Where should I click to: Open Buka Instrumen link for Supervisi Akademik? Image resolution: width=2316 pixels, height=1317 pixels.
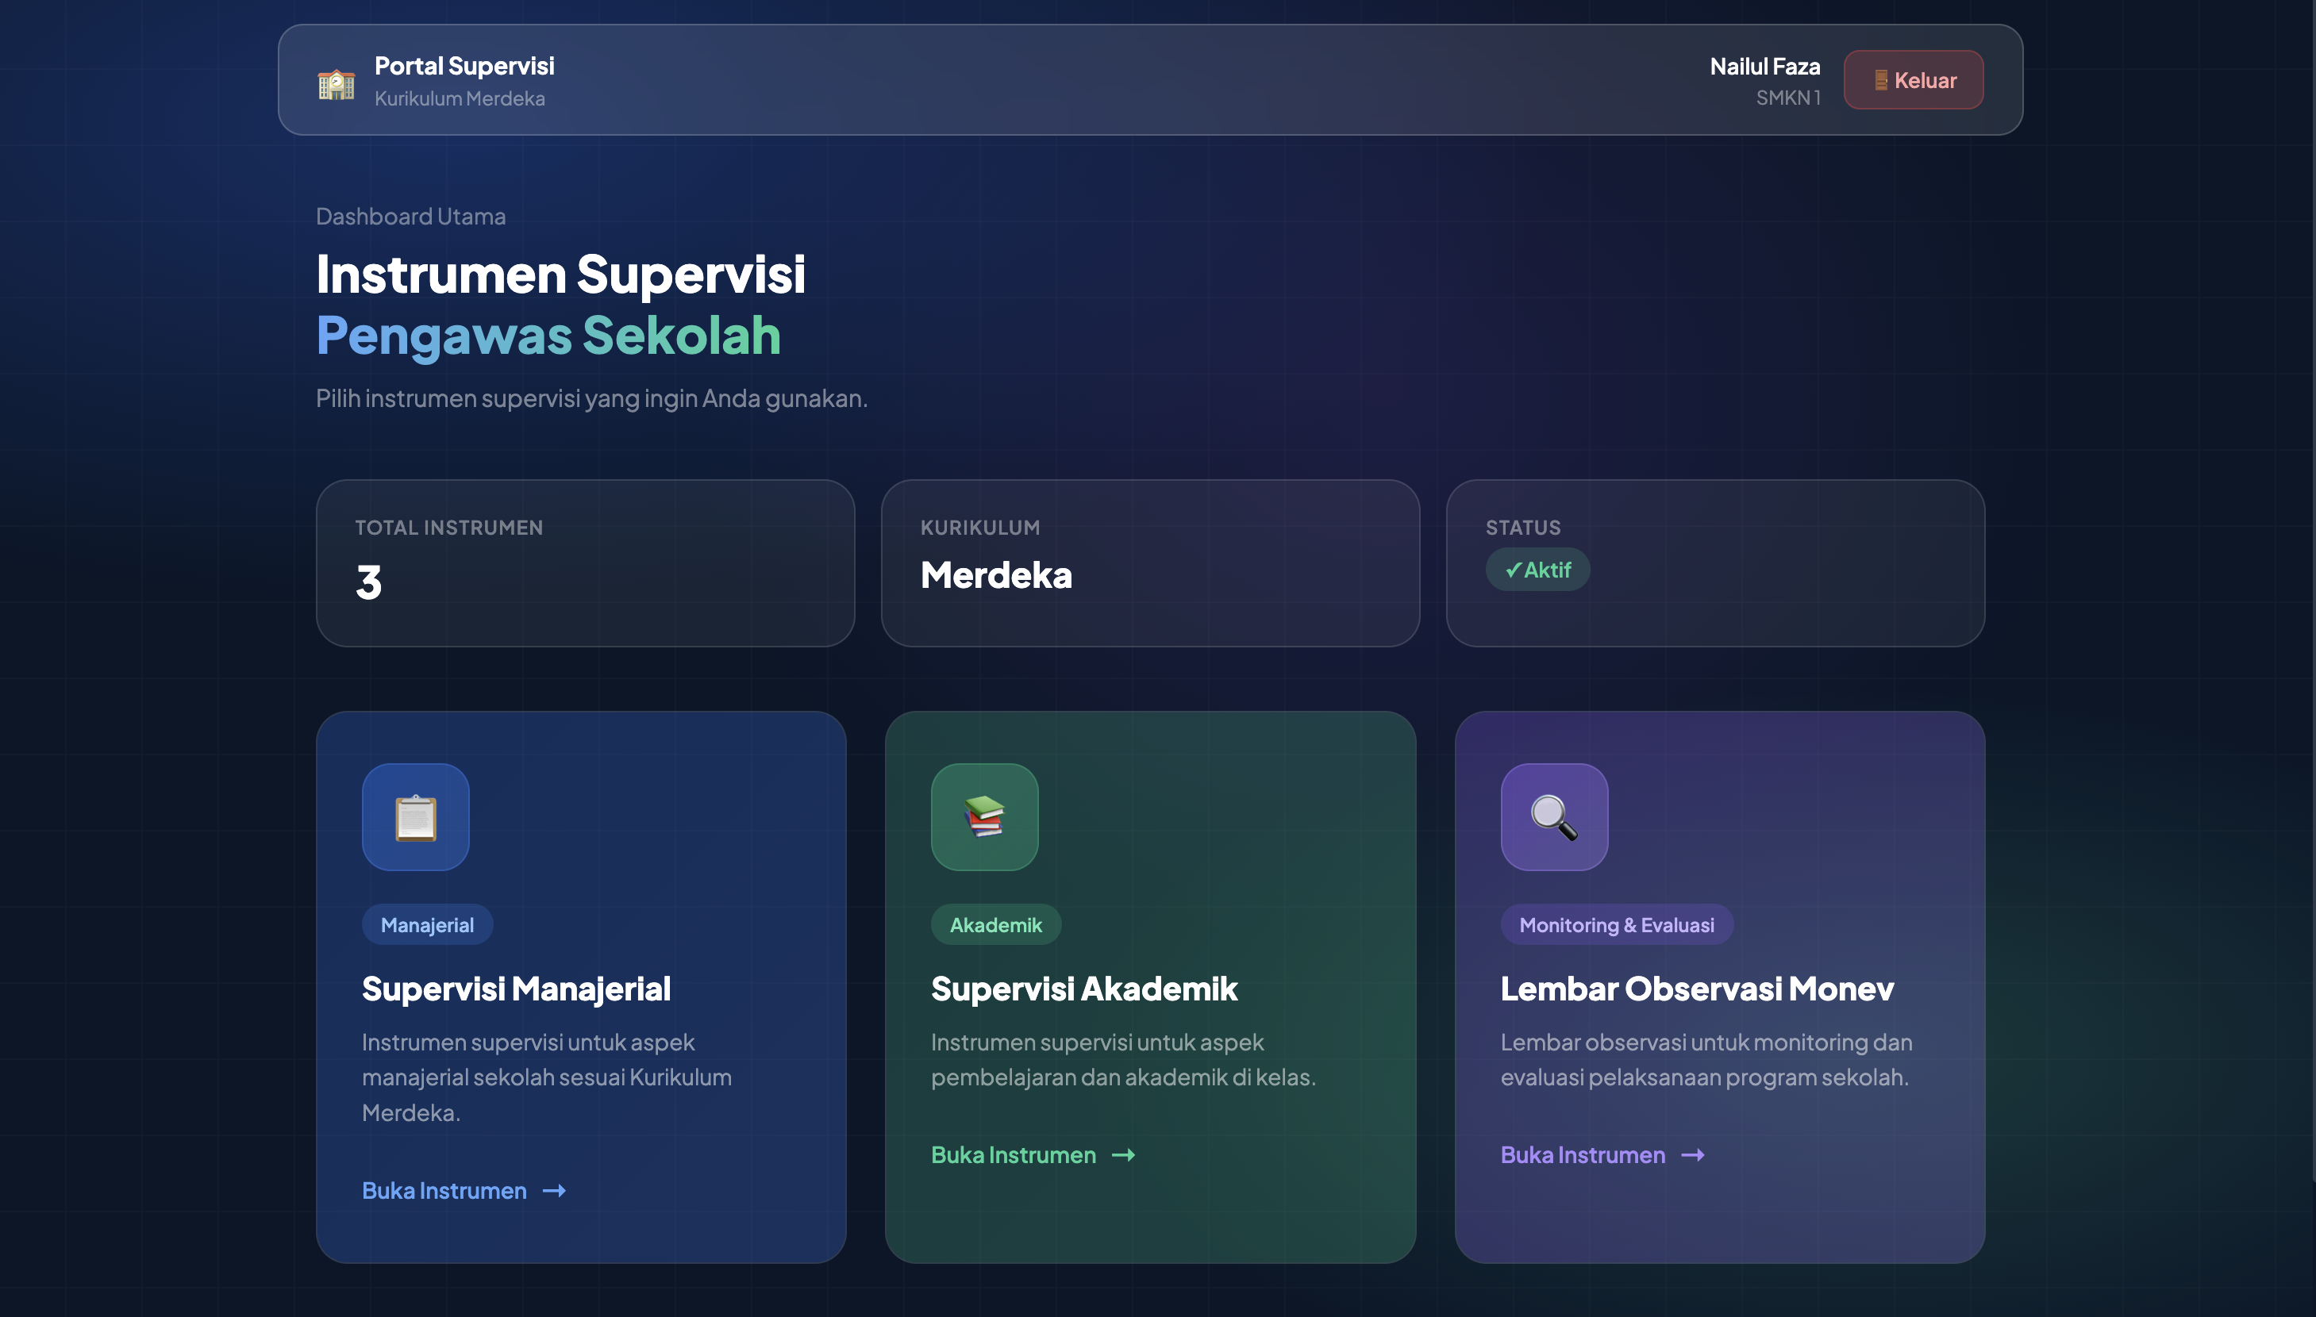[x=1033, y=1155]
